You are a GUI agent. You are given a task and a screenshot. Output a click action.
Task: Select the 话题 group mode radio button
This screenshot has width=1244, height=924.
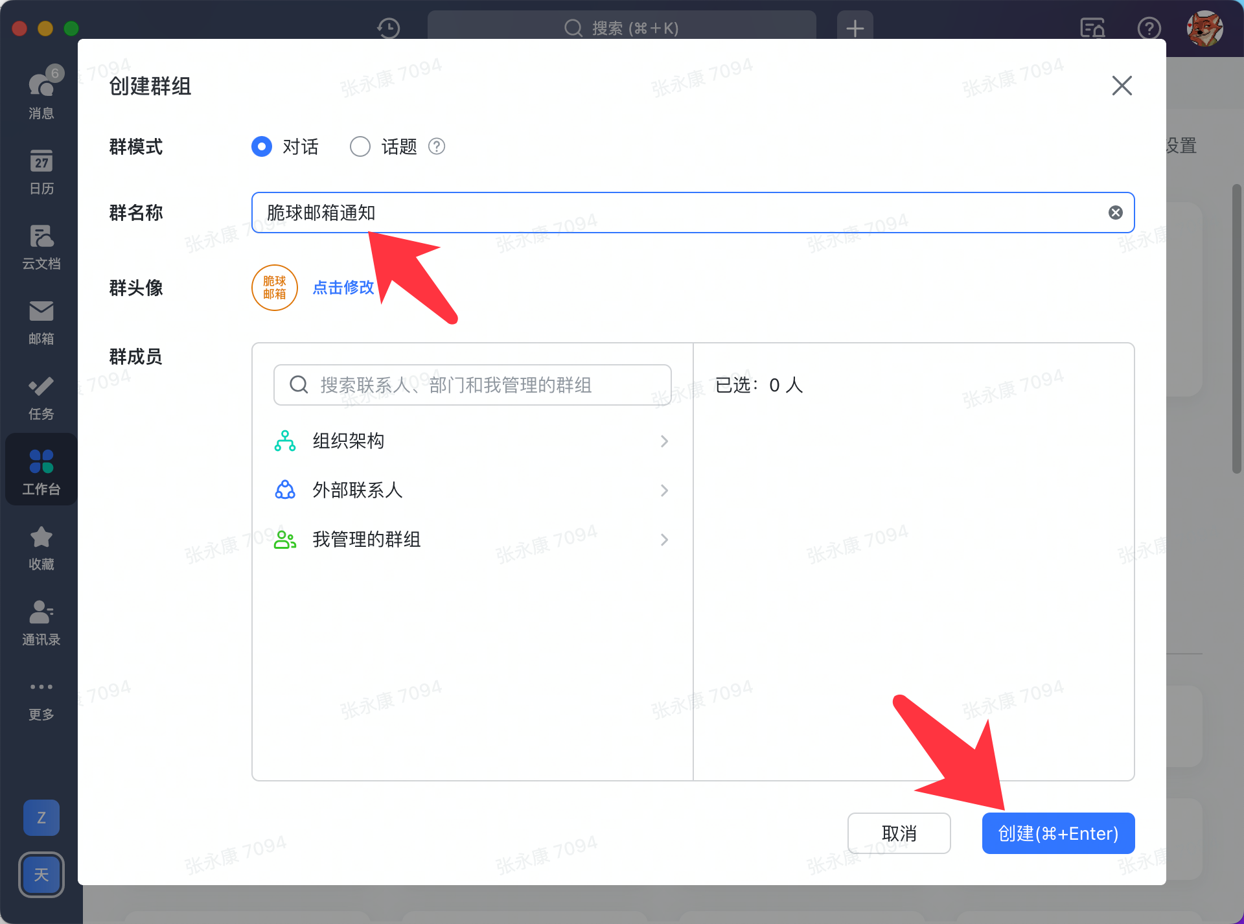[360, 146]
